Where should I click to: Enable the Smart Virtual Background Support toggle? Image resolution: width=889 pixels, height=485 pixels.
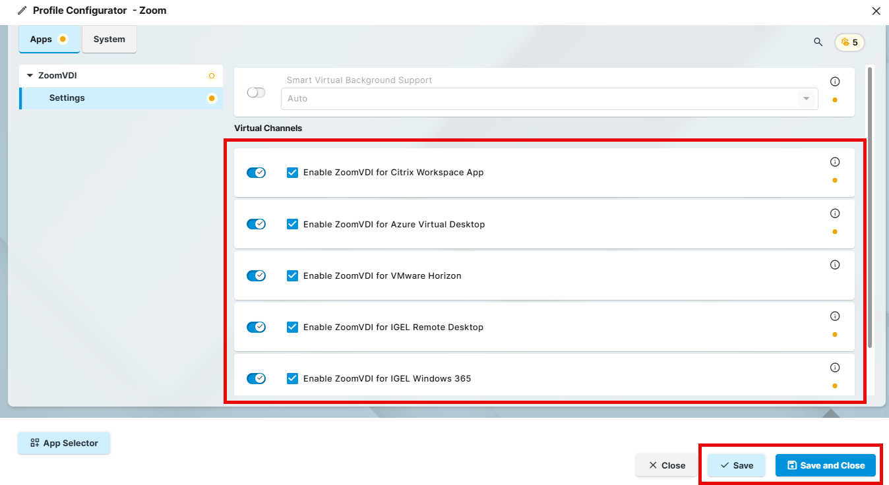[x=256, y=92]
